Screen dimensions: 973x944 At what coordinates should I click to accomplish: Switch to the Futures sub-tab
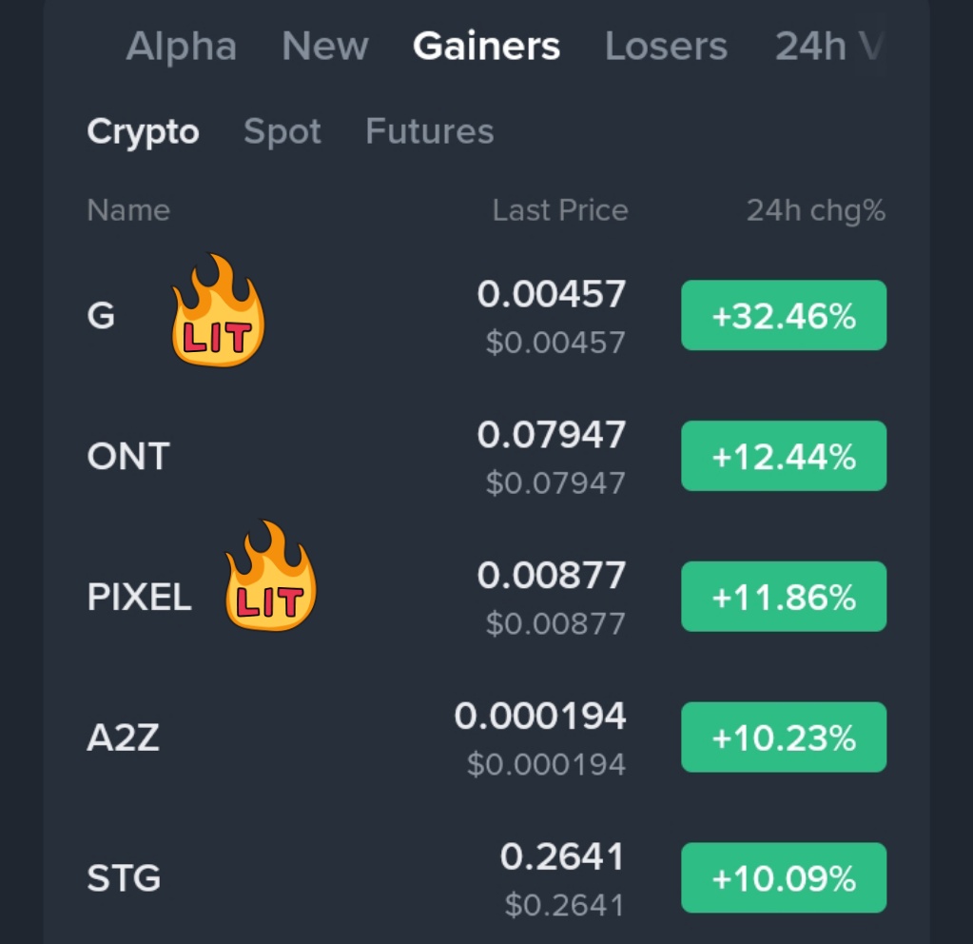click(x=429, y=131)
